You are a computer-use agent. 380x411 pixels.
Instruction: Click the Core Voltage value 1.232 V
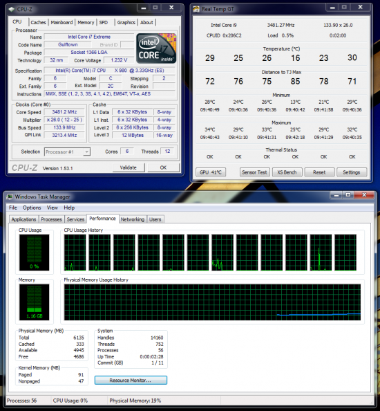click(x=119, y=60)
